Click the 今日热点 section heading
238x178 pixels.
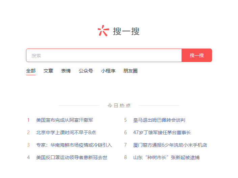[119, 105]
